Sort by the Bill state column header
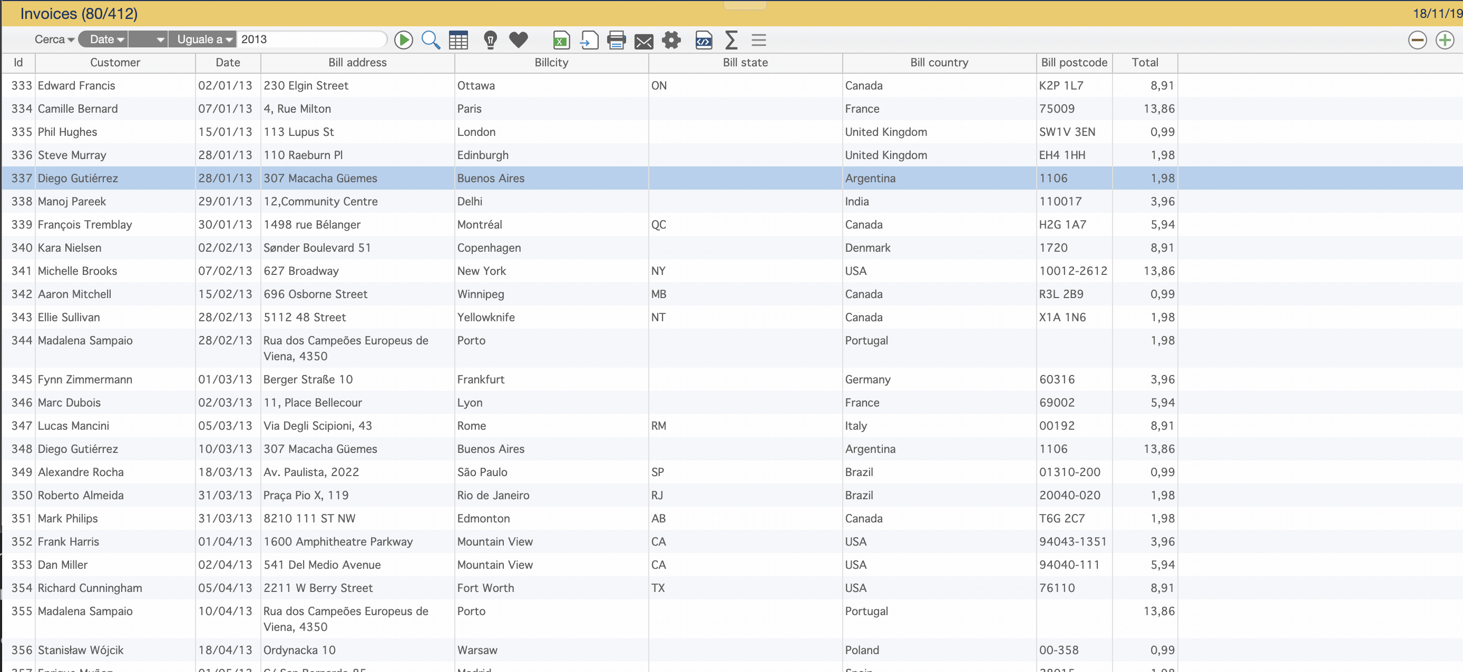Image resolution: width=1463 pixels, height=672 pixels. pos(745,63)
